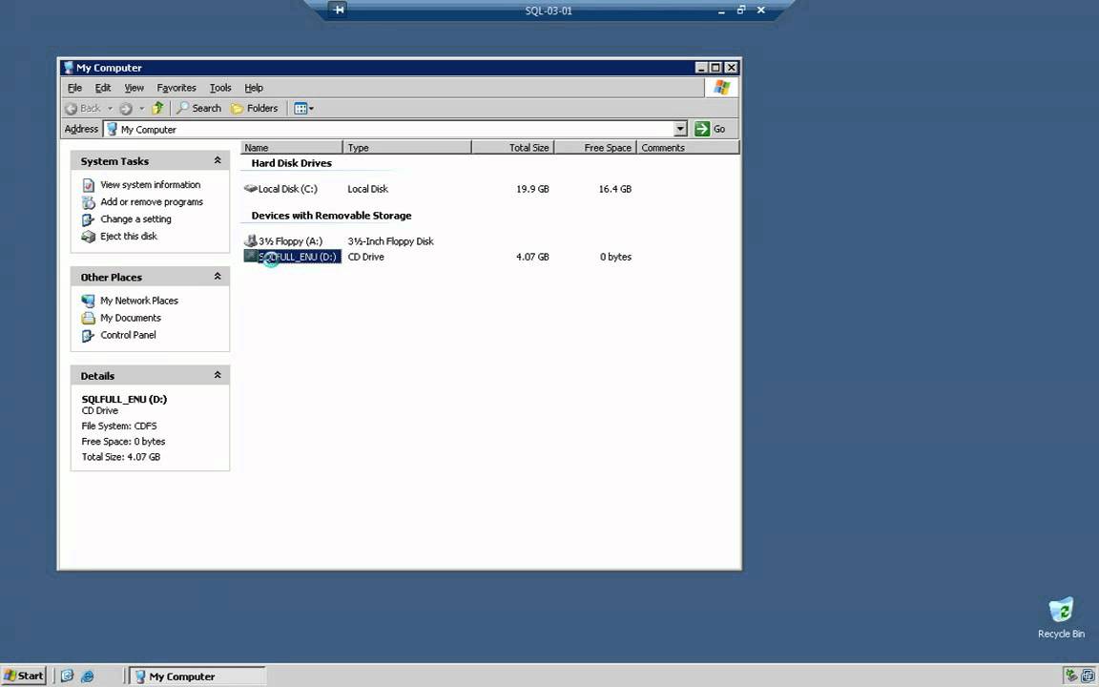
Task: Collapse the Other Places panel
Action: point(218,276)
